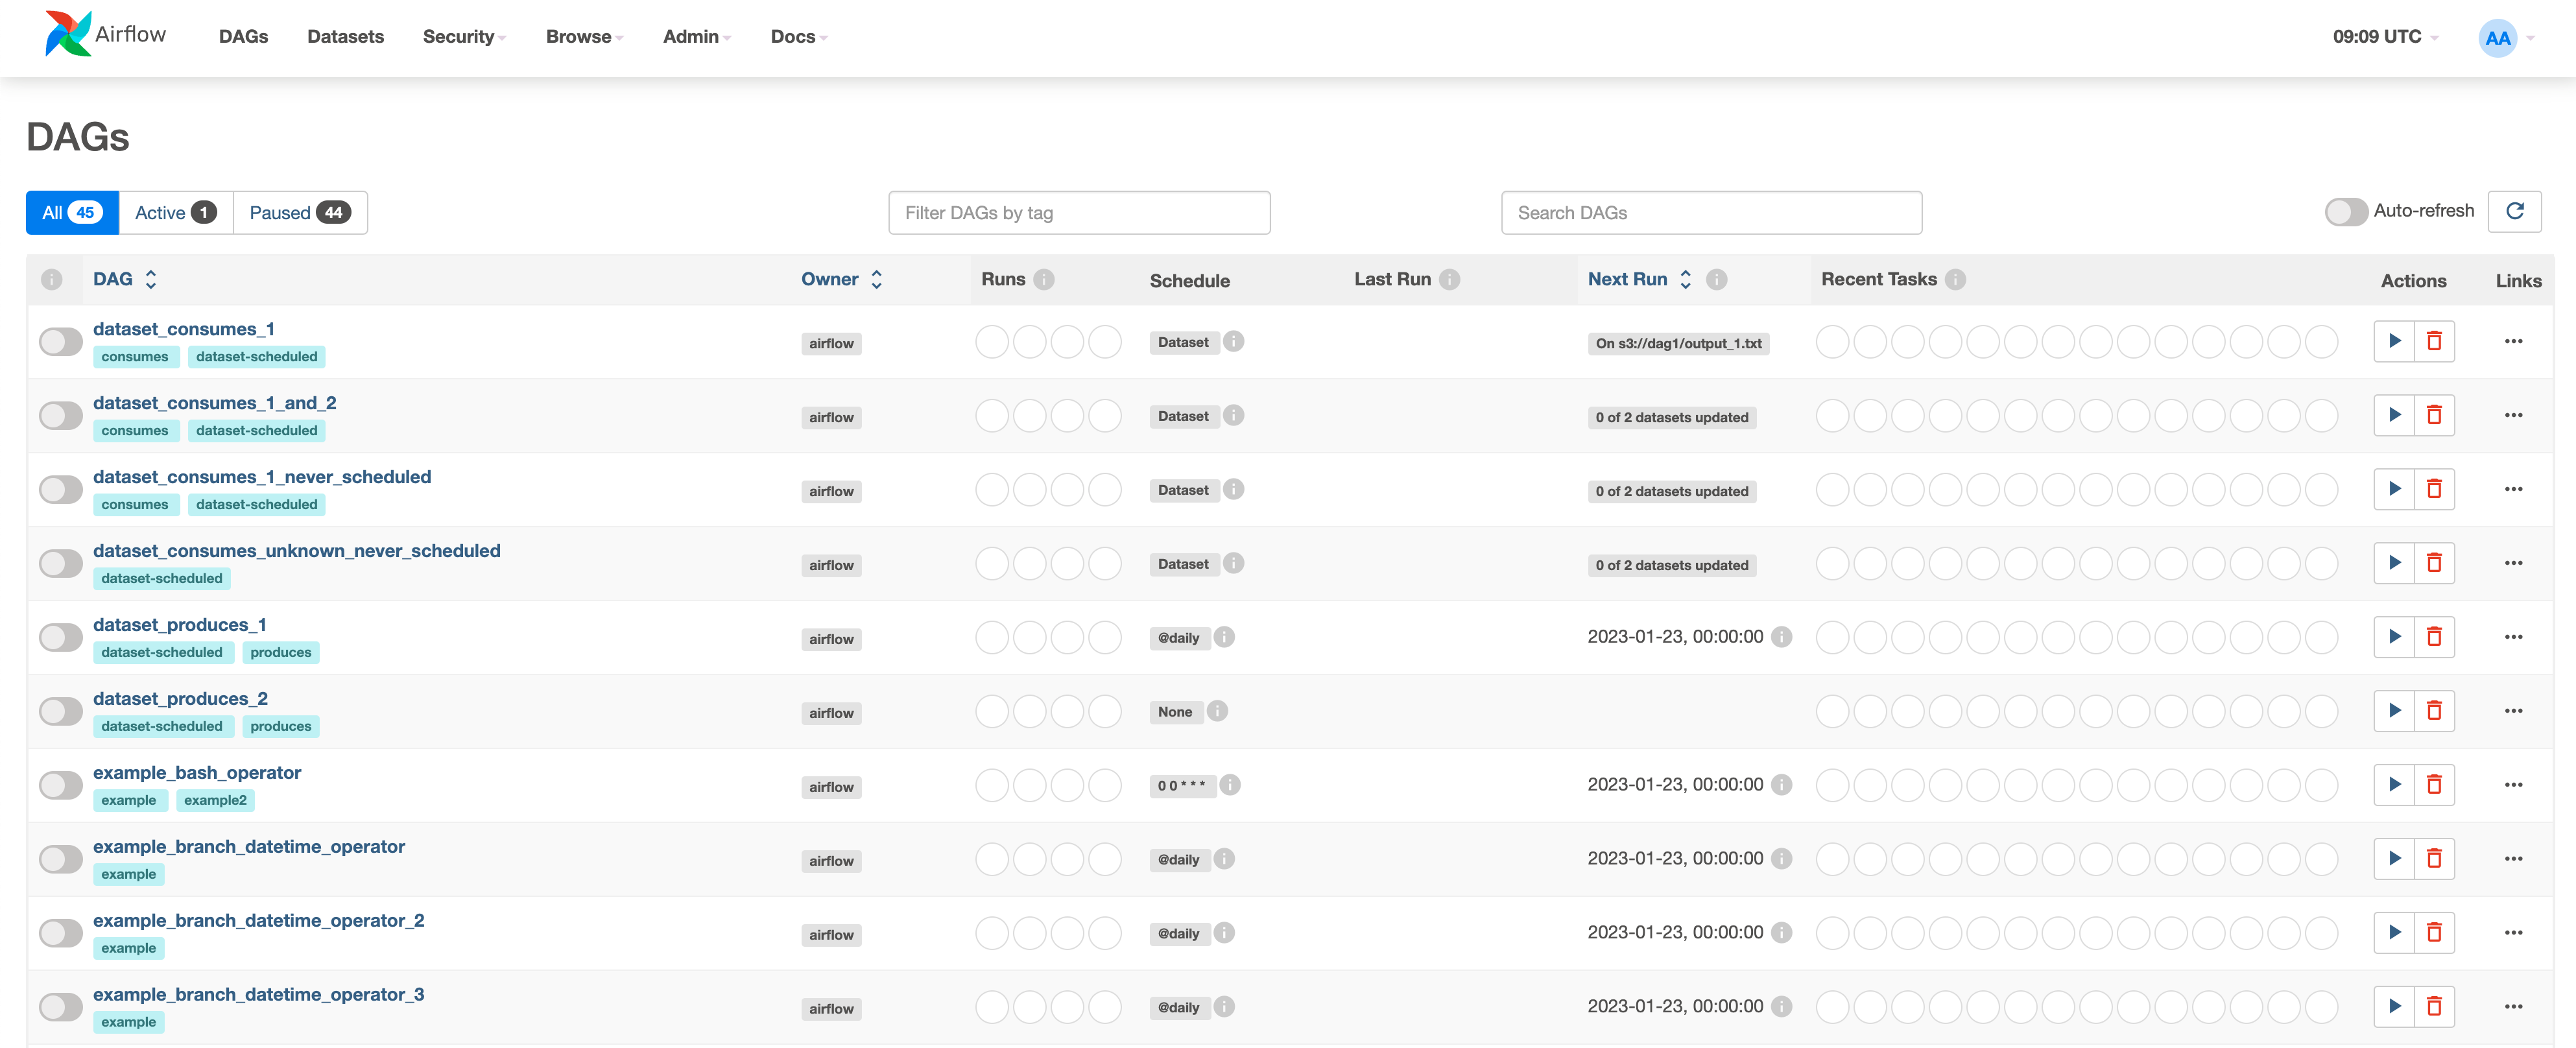
Task: Delete dataset_consumes_unknown_never_scheduled with trash icon
Action: (2434, 563)
